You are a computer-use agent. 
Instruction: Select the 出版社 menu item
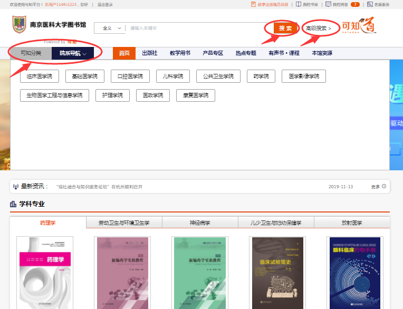pos(150,53)
